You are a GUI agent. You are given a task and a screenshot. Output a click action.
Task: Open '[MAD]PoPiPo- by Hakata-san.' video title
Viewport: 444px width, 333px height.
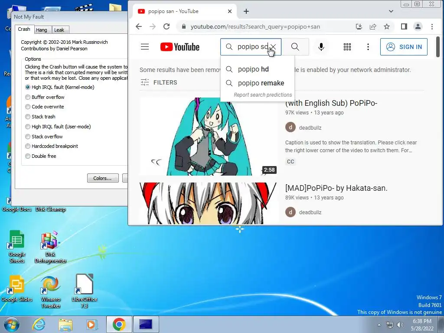pyautogui.click(x=336, y=188)
